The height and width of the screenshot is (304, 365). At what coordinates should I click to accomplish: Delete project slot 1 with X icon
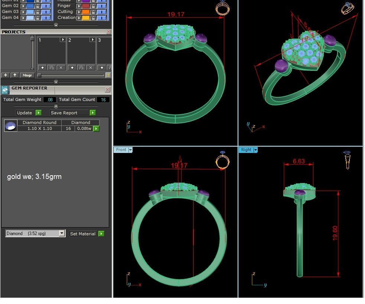click(61, 68)
